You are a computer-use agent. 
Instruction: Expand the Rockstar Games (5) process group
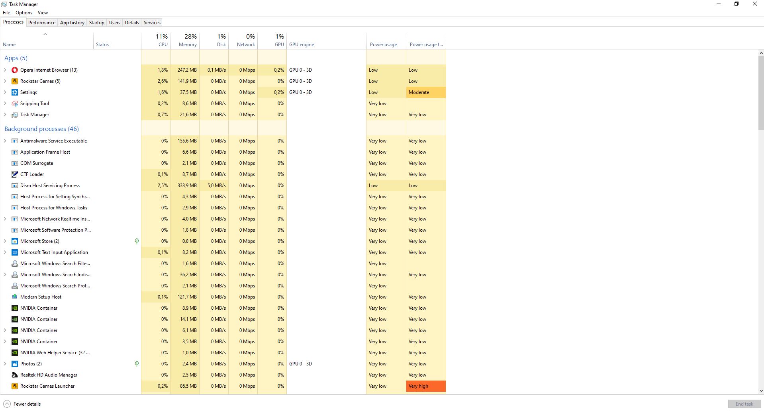tap(5, 81)
